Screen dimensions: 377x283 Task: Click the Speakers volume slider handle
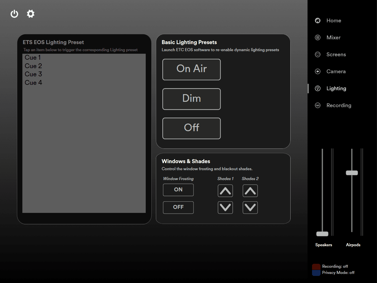[x=322, y=234]
